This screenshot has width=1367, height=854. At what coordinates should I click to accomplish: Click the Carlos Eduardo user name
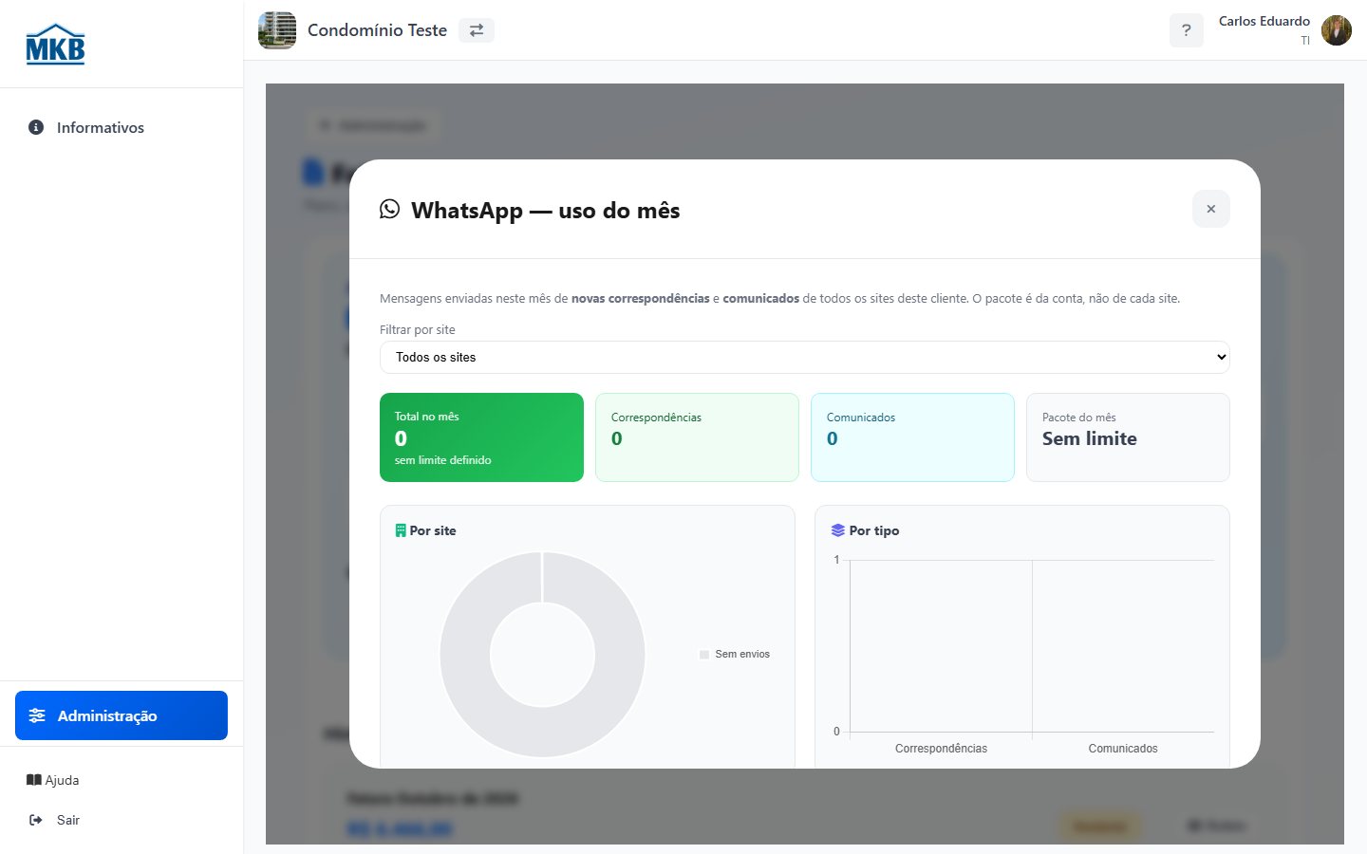pos(1264,21)
